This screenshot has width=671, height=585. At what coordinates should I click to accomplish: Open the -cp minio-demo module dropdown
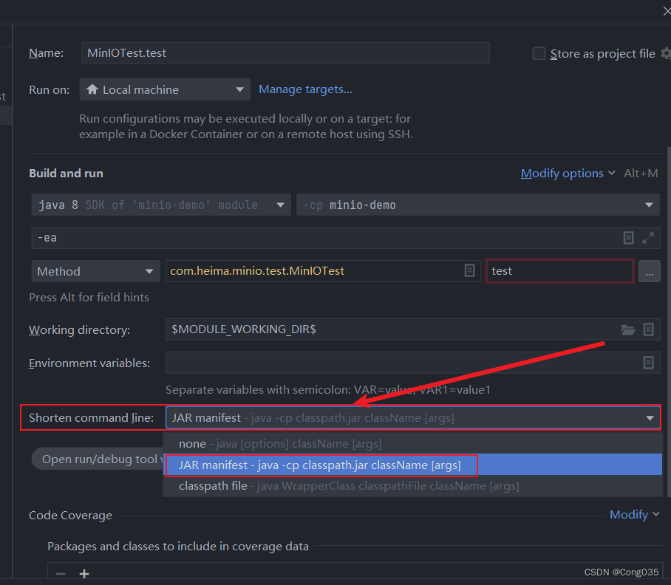pyautogui.click(x=648, y=205)
